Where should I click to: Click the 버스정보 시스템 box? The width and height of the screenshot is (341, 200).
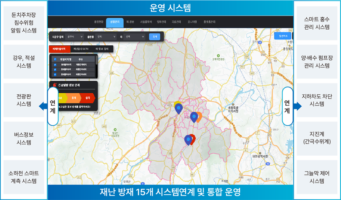point(24,138)
